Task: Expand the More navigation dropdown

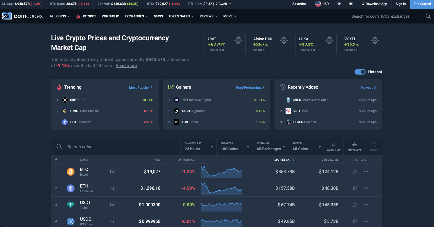Action: [230, 16]
